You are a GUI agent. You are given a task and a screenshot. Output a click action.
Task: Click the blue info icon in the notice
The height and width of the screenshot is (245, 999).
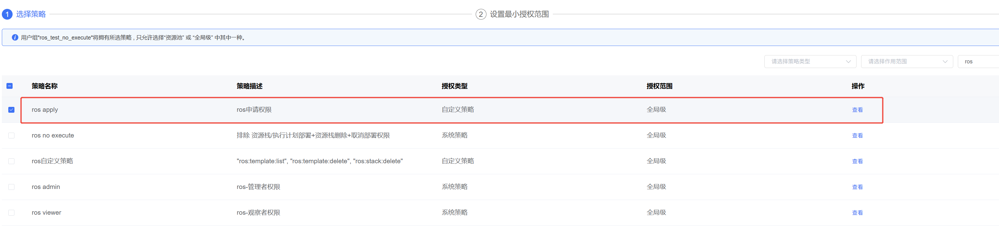pos(15,37)
